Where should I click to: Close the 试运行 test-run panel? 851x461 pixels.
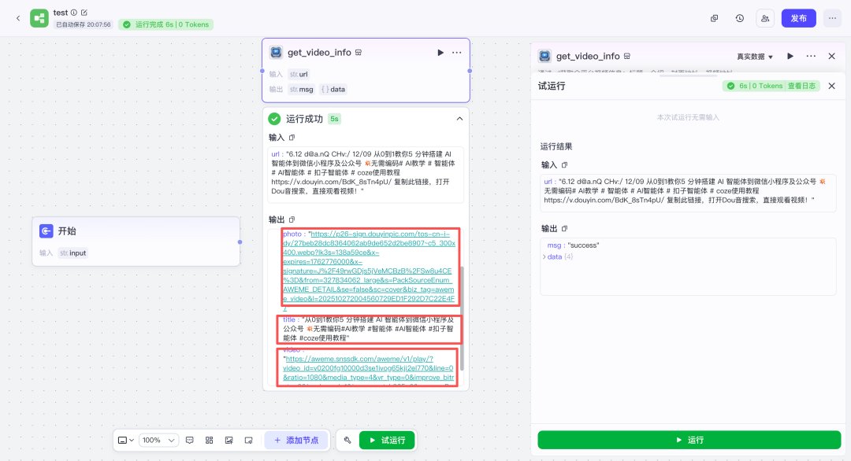[831, 86]
